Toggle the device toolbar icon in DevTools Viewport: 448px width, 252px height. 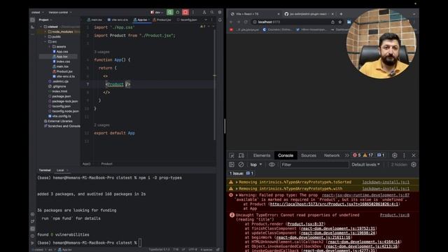pos(241,155)
